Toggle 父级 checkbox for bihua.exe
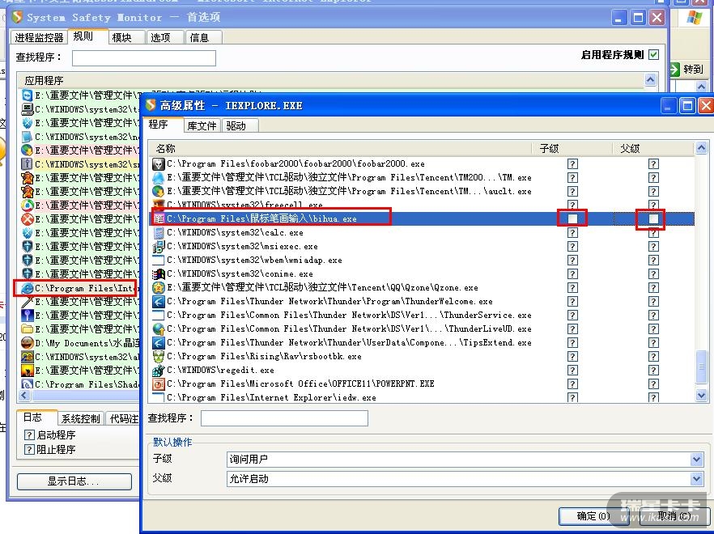Image resolution: width=714 pixels, height=534 pixels. [x=653, y=218]
